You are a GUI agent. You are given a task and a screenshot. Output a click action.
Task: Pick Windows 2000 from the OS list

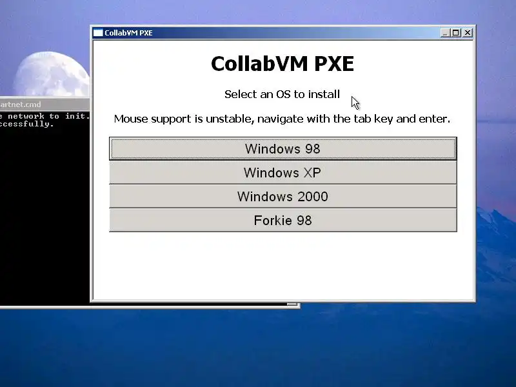pyautogui.click(x=283, y=197)
